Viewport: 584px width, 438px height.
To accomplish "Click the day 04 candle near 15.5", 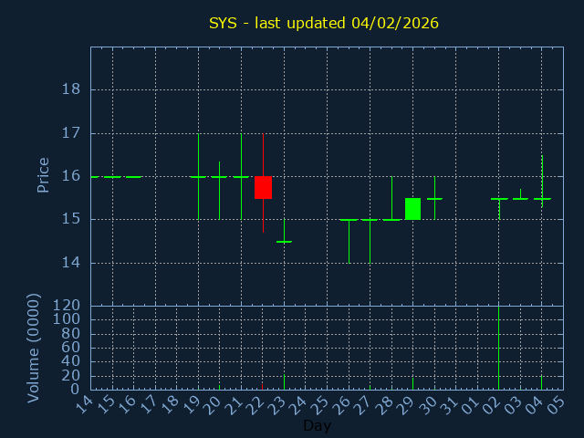I will pos(542,198).
